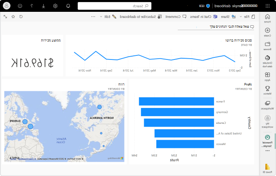This screenshot has width=276, height=176.
Task: Click the Canada bar in Profit chart
Action: click(x=179, y=123)
